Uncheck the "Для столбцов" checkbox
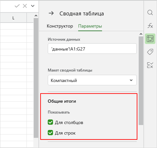 click(x=50, y=122)
